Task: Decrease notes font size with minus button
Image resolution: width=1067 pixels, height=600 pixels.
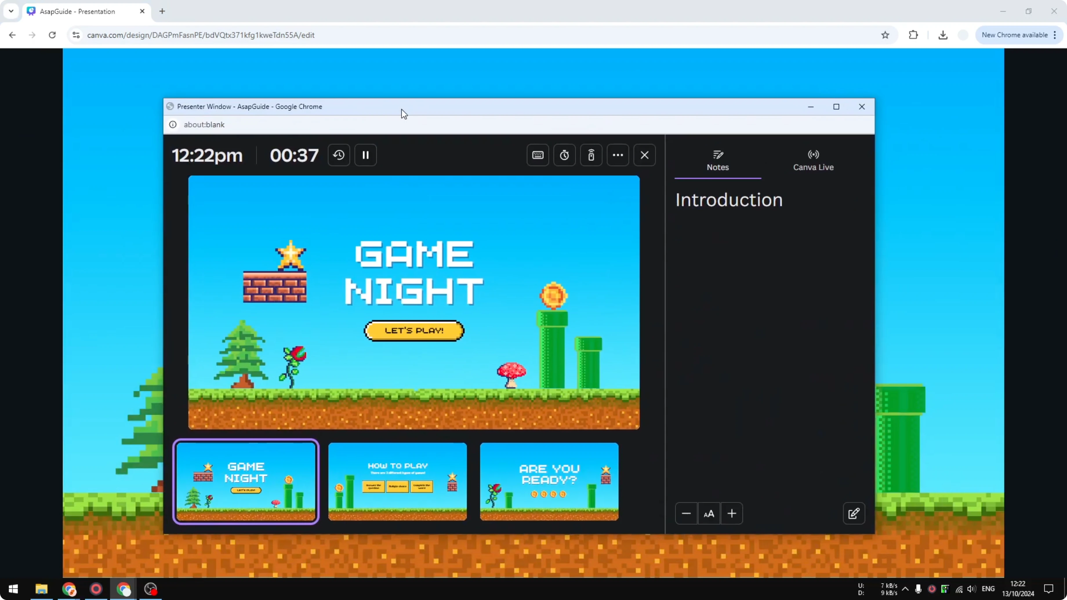Action: [686, 513]
